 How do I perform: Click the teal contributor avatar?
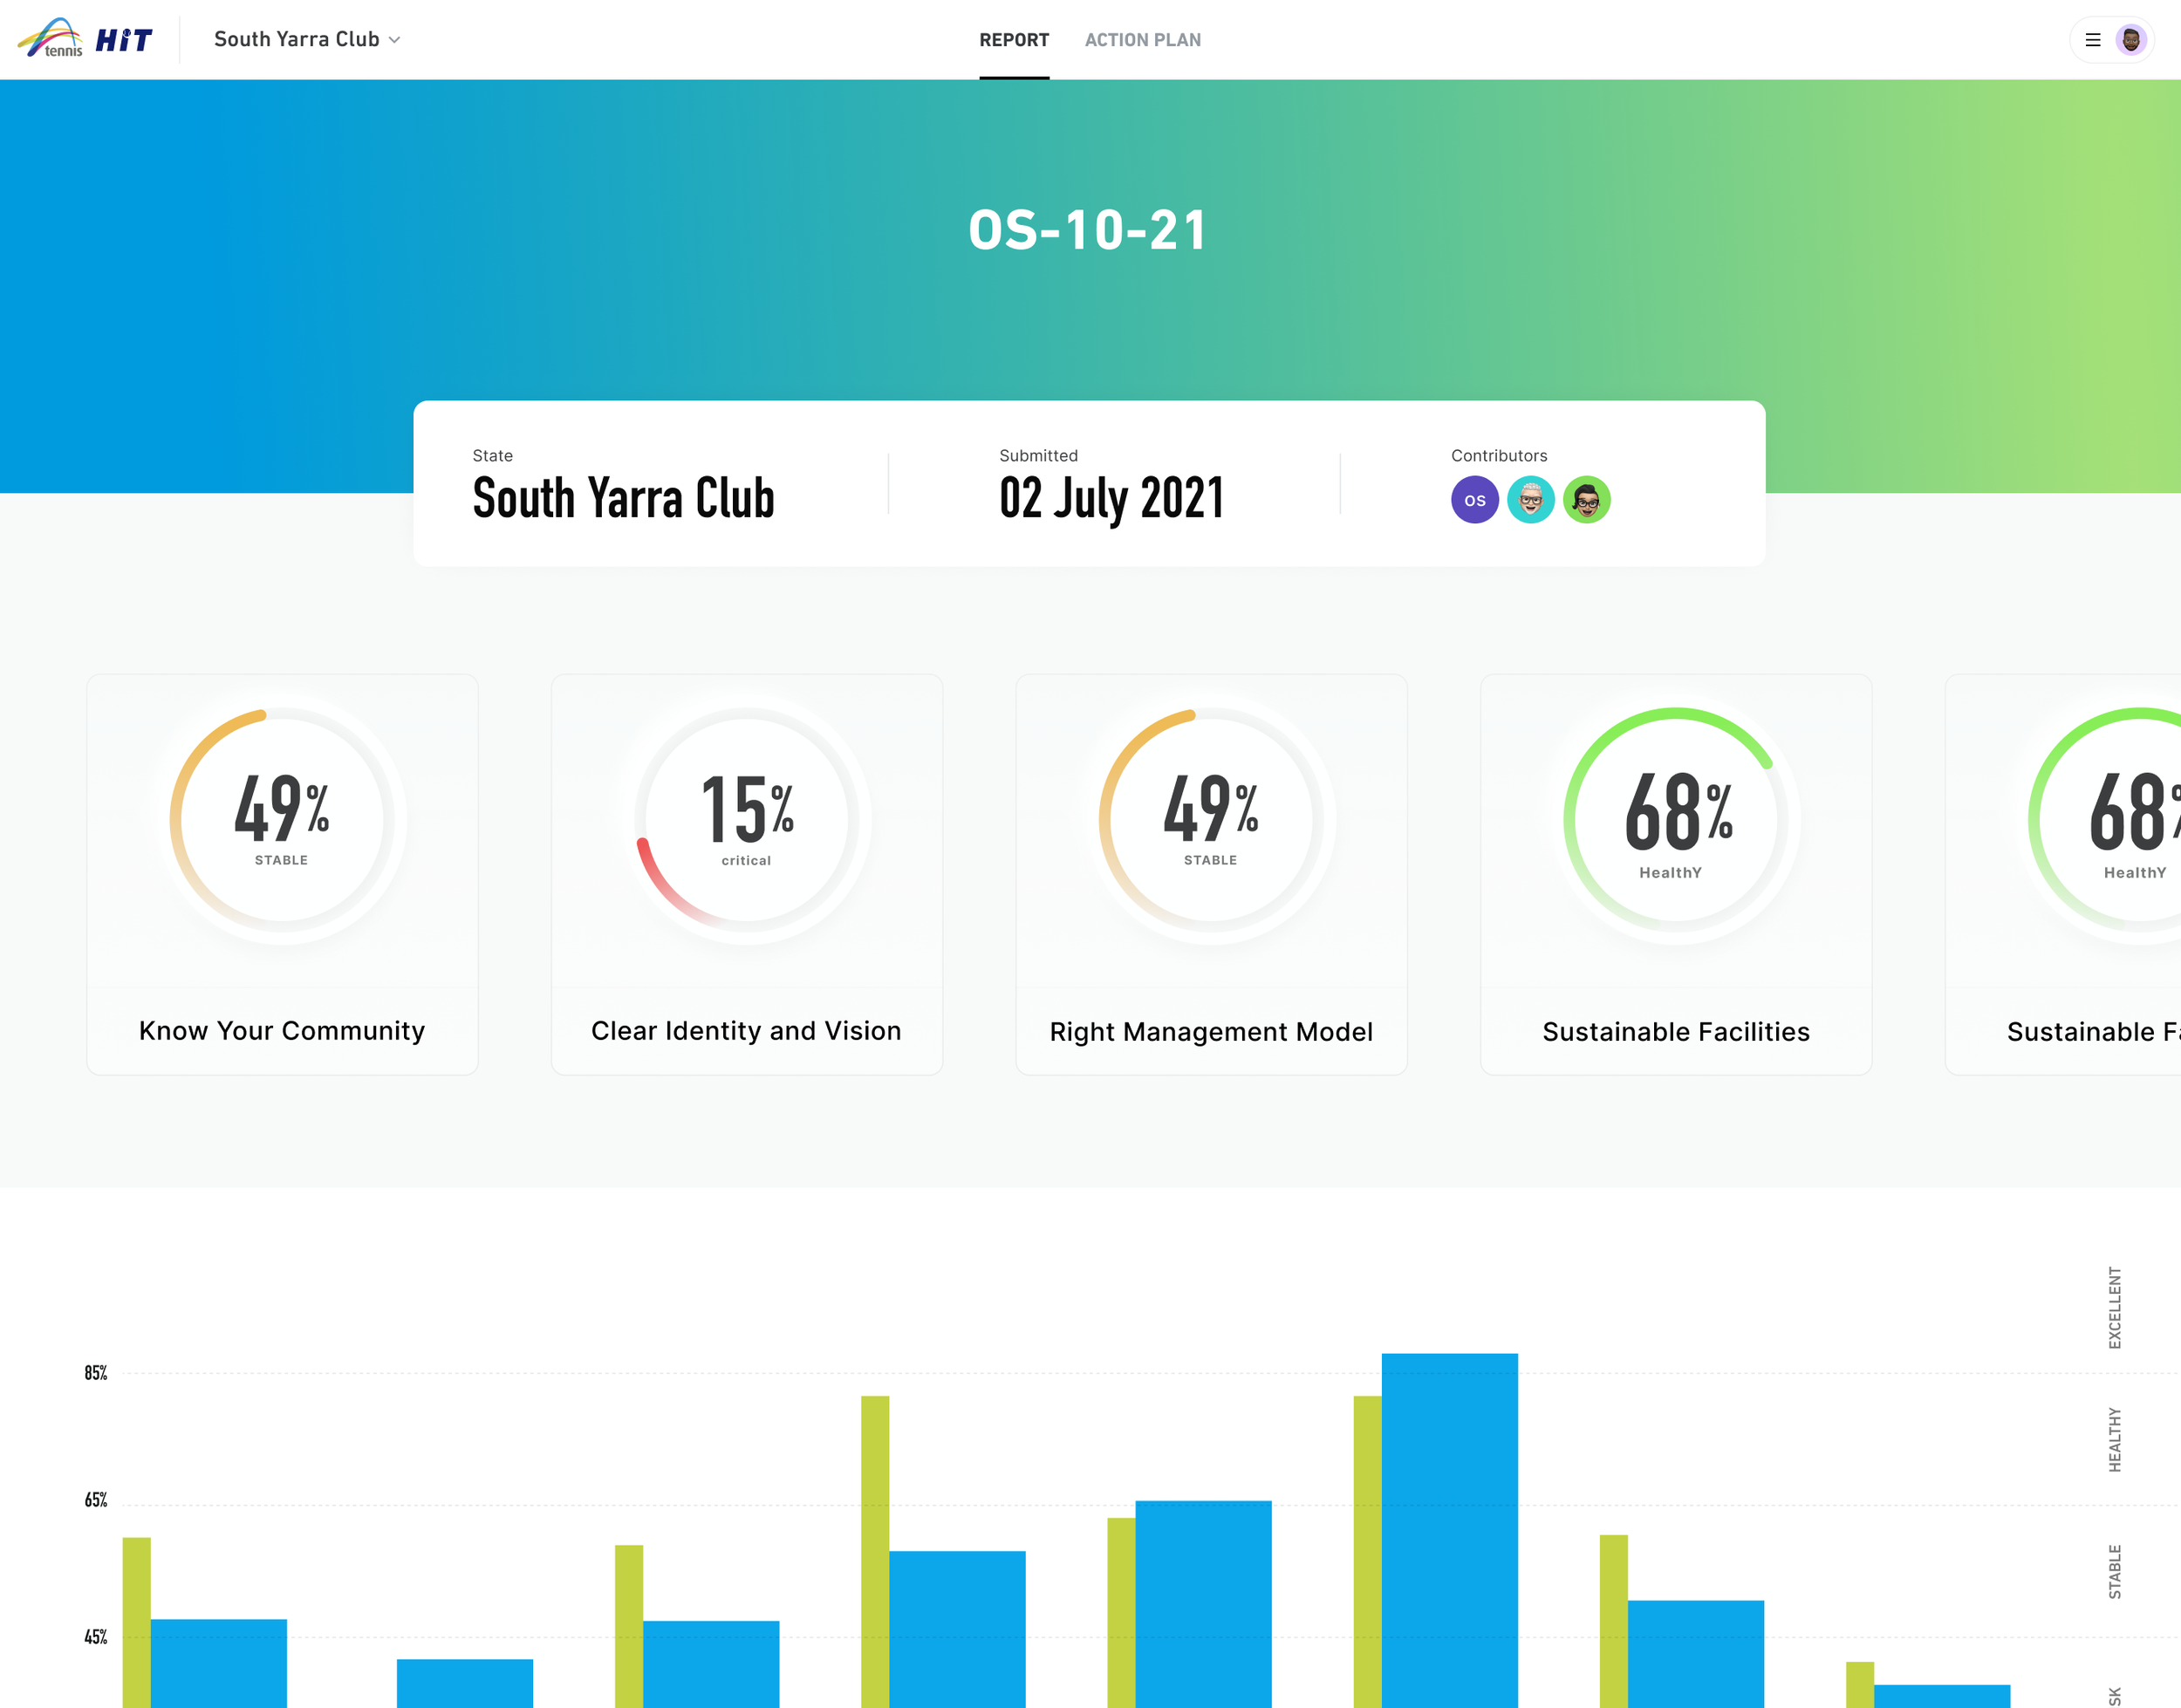click(x=1530, y=500)
